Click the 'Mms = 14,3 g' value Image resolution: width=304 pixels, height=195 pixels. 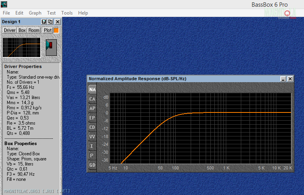pyautogui.click(x=20, y=103)
